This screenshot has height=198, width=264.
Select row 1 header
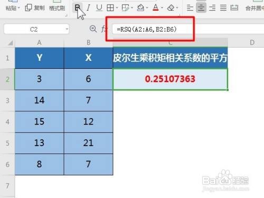coord(7,58)
